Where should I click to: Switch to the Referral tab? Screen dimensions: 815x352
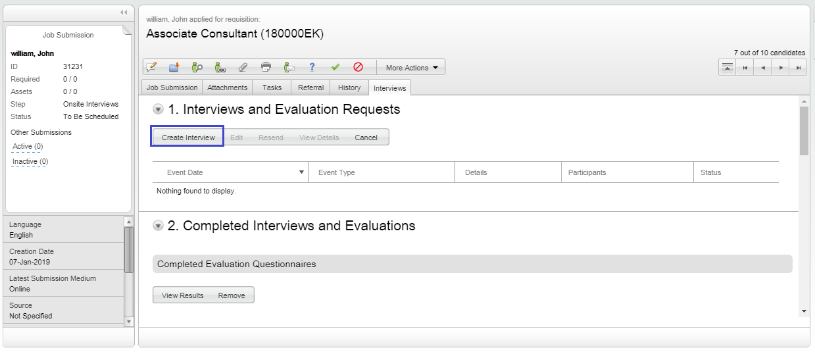310,88
